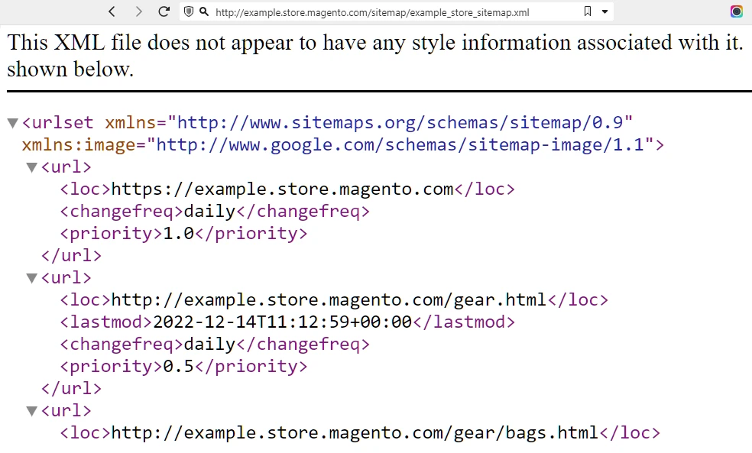Open the address bar dropdown arrow
Screen dimensions: 752x453
point(604,11)
